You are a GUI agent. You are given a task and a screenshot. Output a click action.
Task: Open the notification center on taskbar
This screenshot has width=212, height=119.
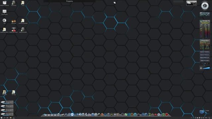point(209,118)
